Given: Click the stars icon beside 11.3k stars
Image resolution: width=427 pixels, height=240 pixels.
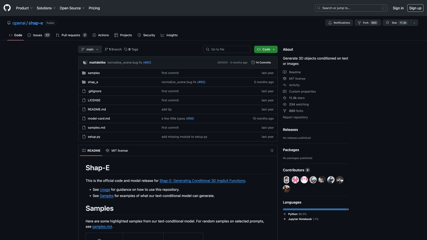Looking at the screenshot, I should (285, 98).
